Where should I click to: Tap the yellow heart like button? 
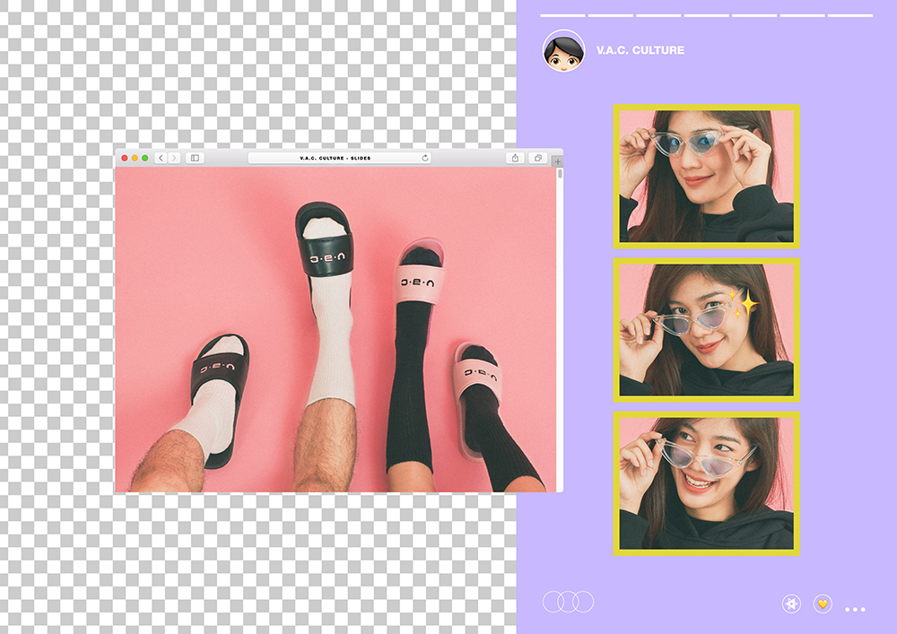pyautogui.click(x=823, y=604)
